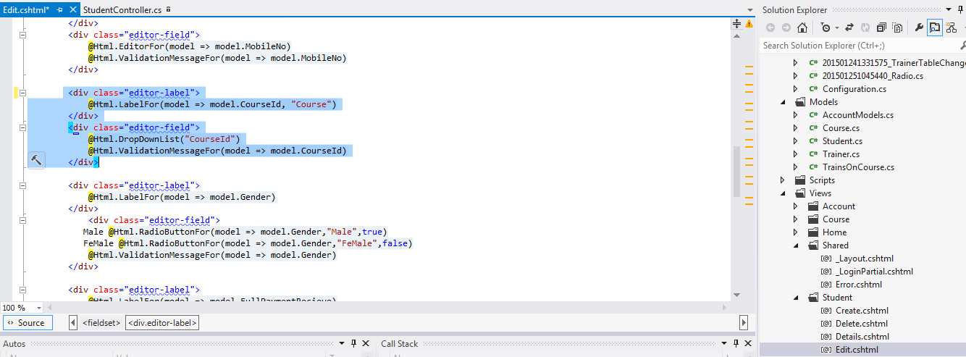Open the open-documents dropdown arrow beside the tabs

750,10
